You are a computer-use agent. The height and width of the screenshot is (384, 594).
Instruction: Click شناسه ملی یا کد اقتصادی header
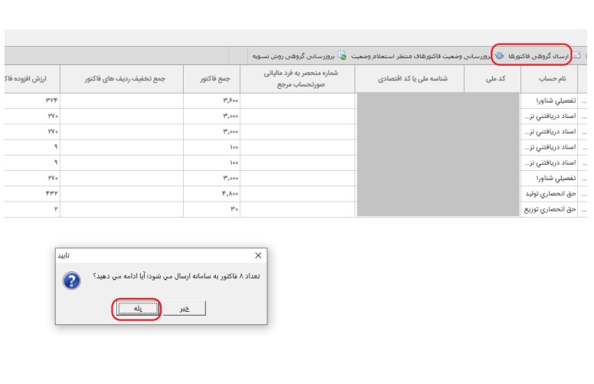click(410, 78)
